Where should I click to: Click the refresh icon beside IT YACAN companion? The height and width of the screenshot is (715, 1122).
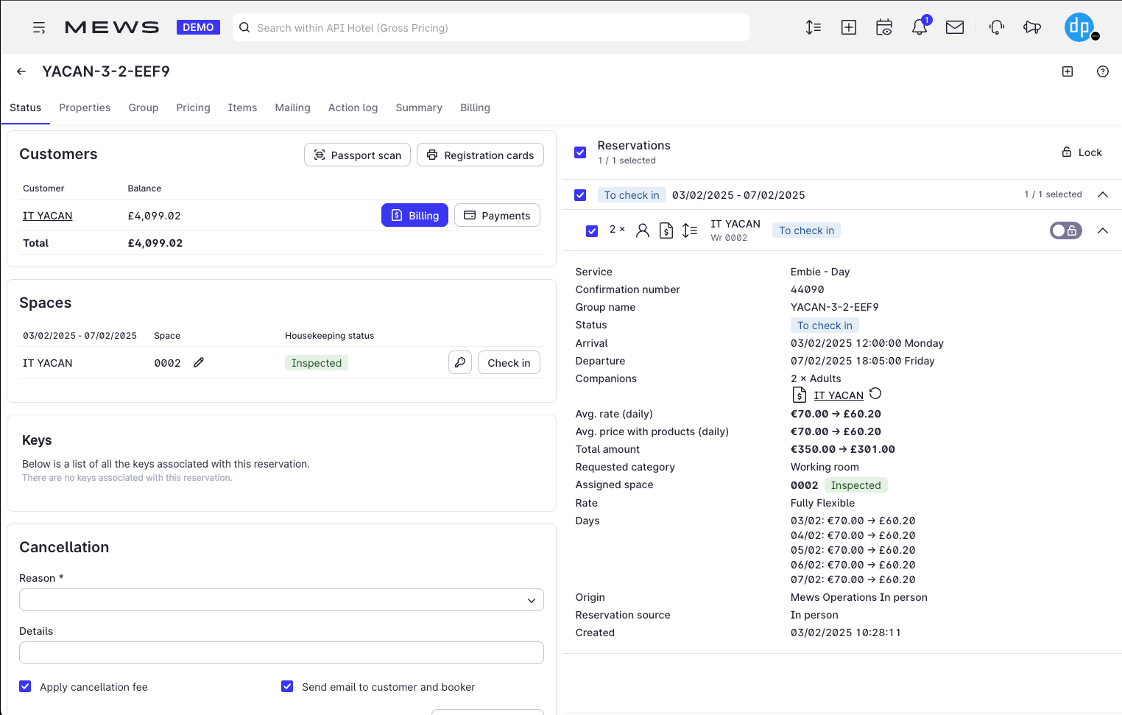875,394
